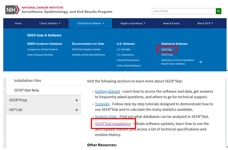The image size is (228, 150).
Task: Click the About SEER dropdown caret
Action: (212, 23)
